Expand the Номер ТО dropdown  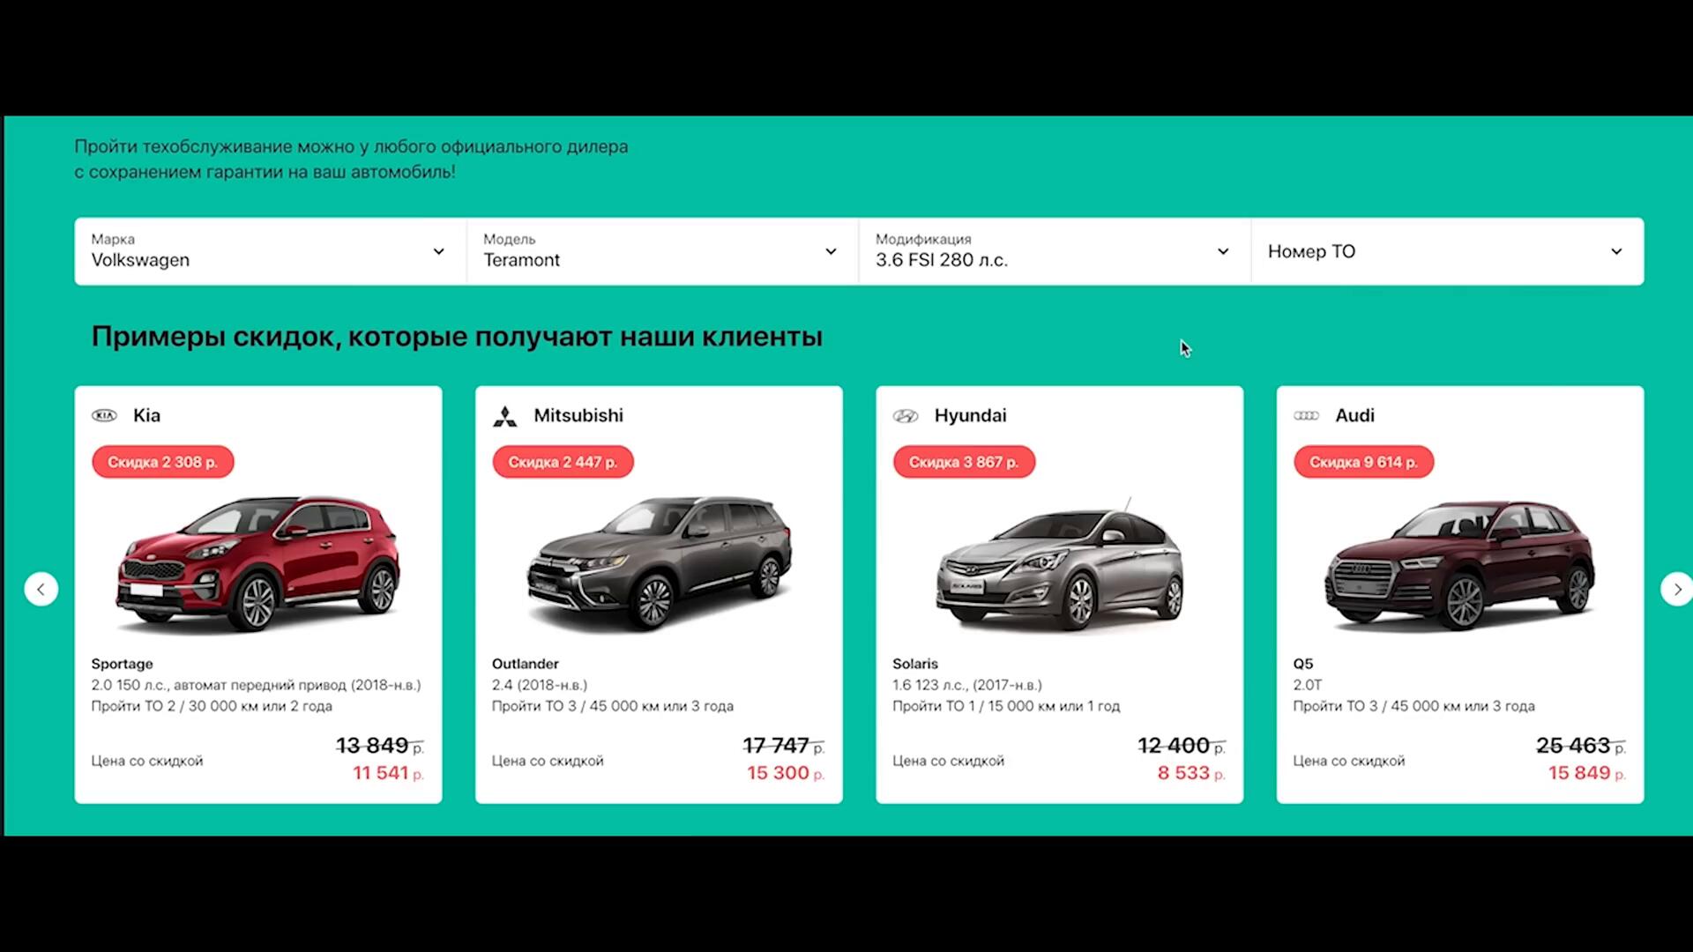[1448, 251]
